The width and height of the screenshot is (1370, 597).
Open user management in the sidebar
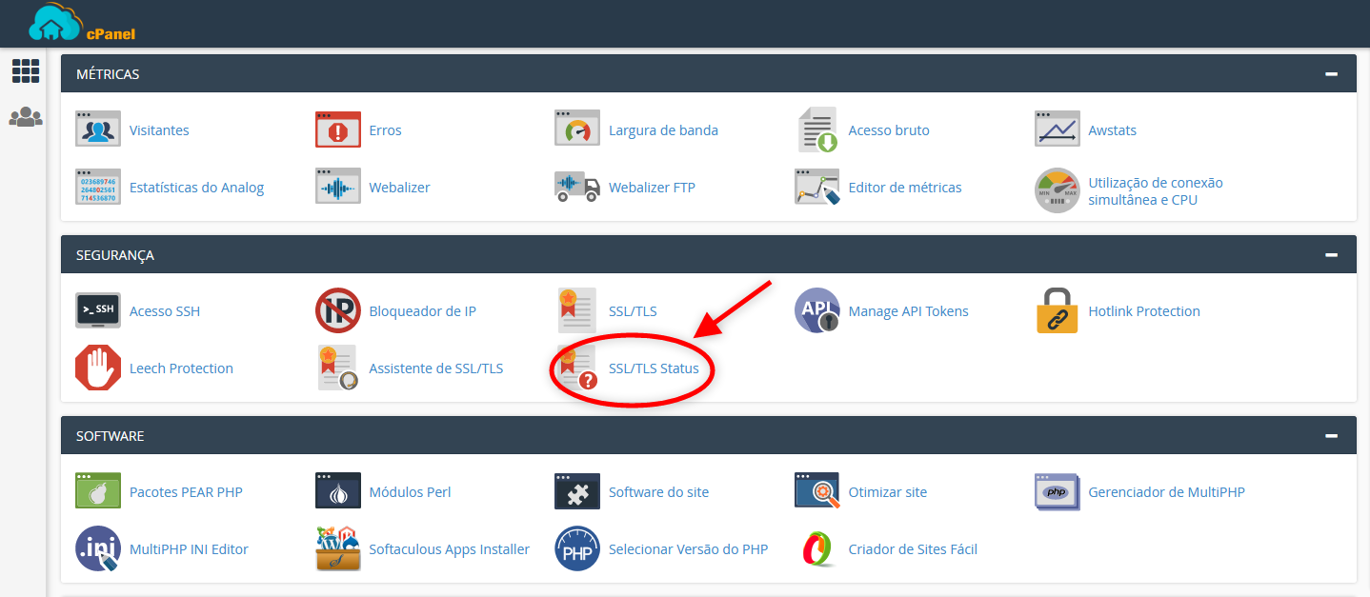click(26, 118)
